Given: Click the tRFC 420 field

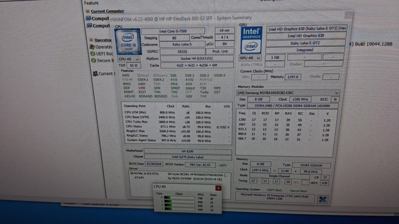Looking at the screenshot, I should [x=324, y=183].
